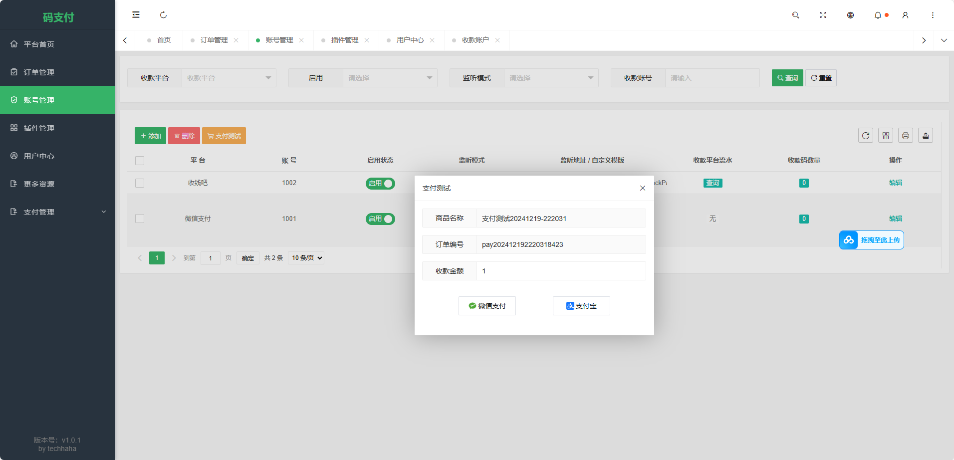
Task: Click the cloud upload 拖拽至此上传 widget
Action: (x=871, y=240)
